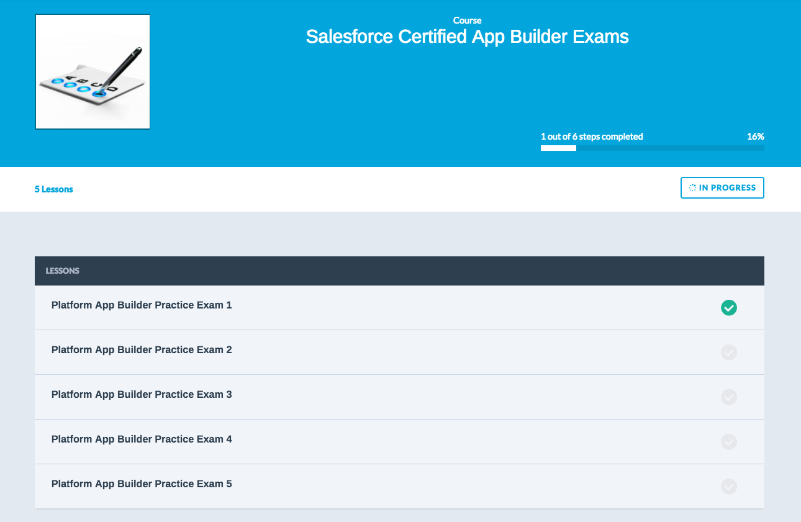The height and width of the screenshot is (522, 801).
Task: Open Platform App Builder Practice Exam 1
Action: coord(142,305)
